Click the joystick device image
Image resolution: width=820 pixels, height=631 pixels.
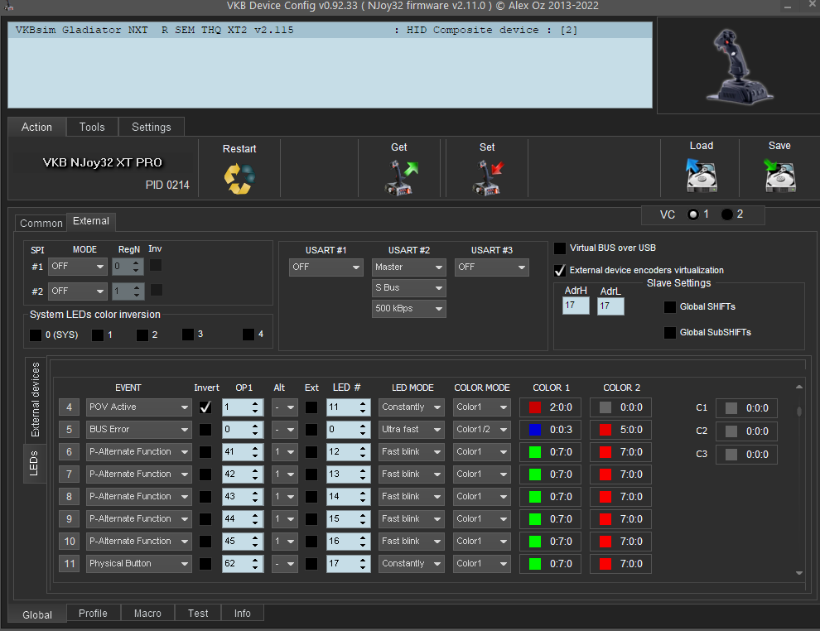738,66
